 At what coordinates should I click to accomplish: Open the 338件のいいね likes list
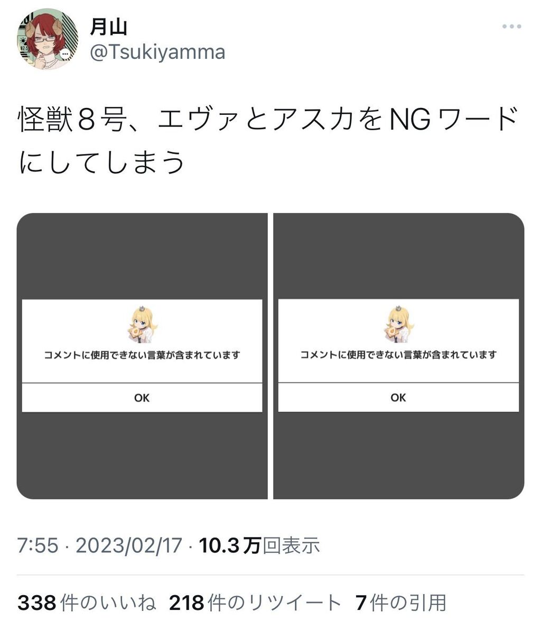click(x=86, y=603)
